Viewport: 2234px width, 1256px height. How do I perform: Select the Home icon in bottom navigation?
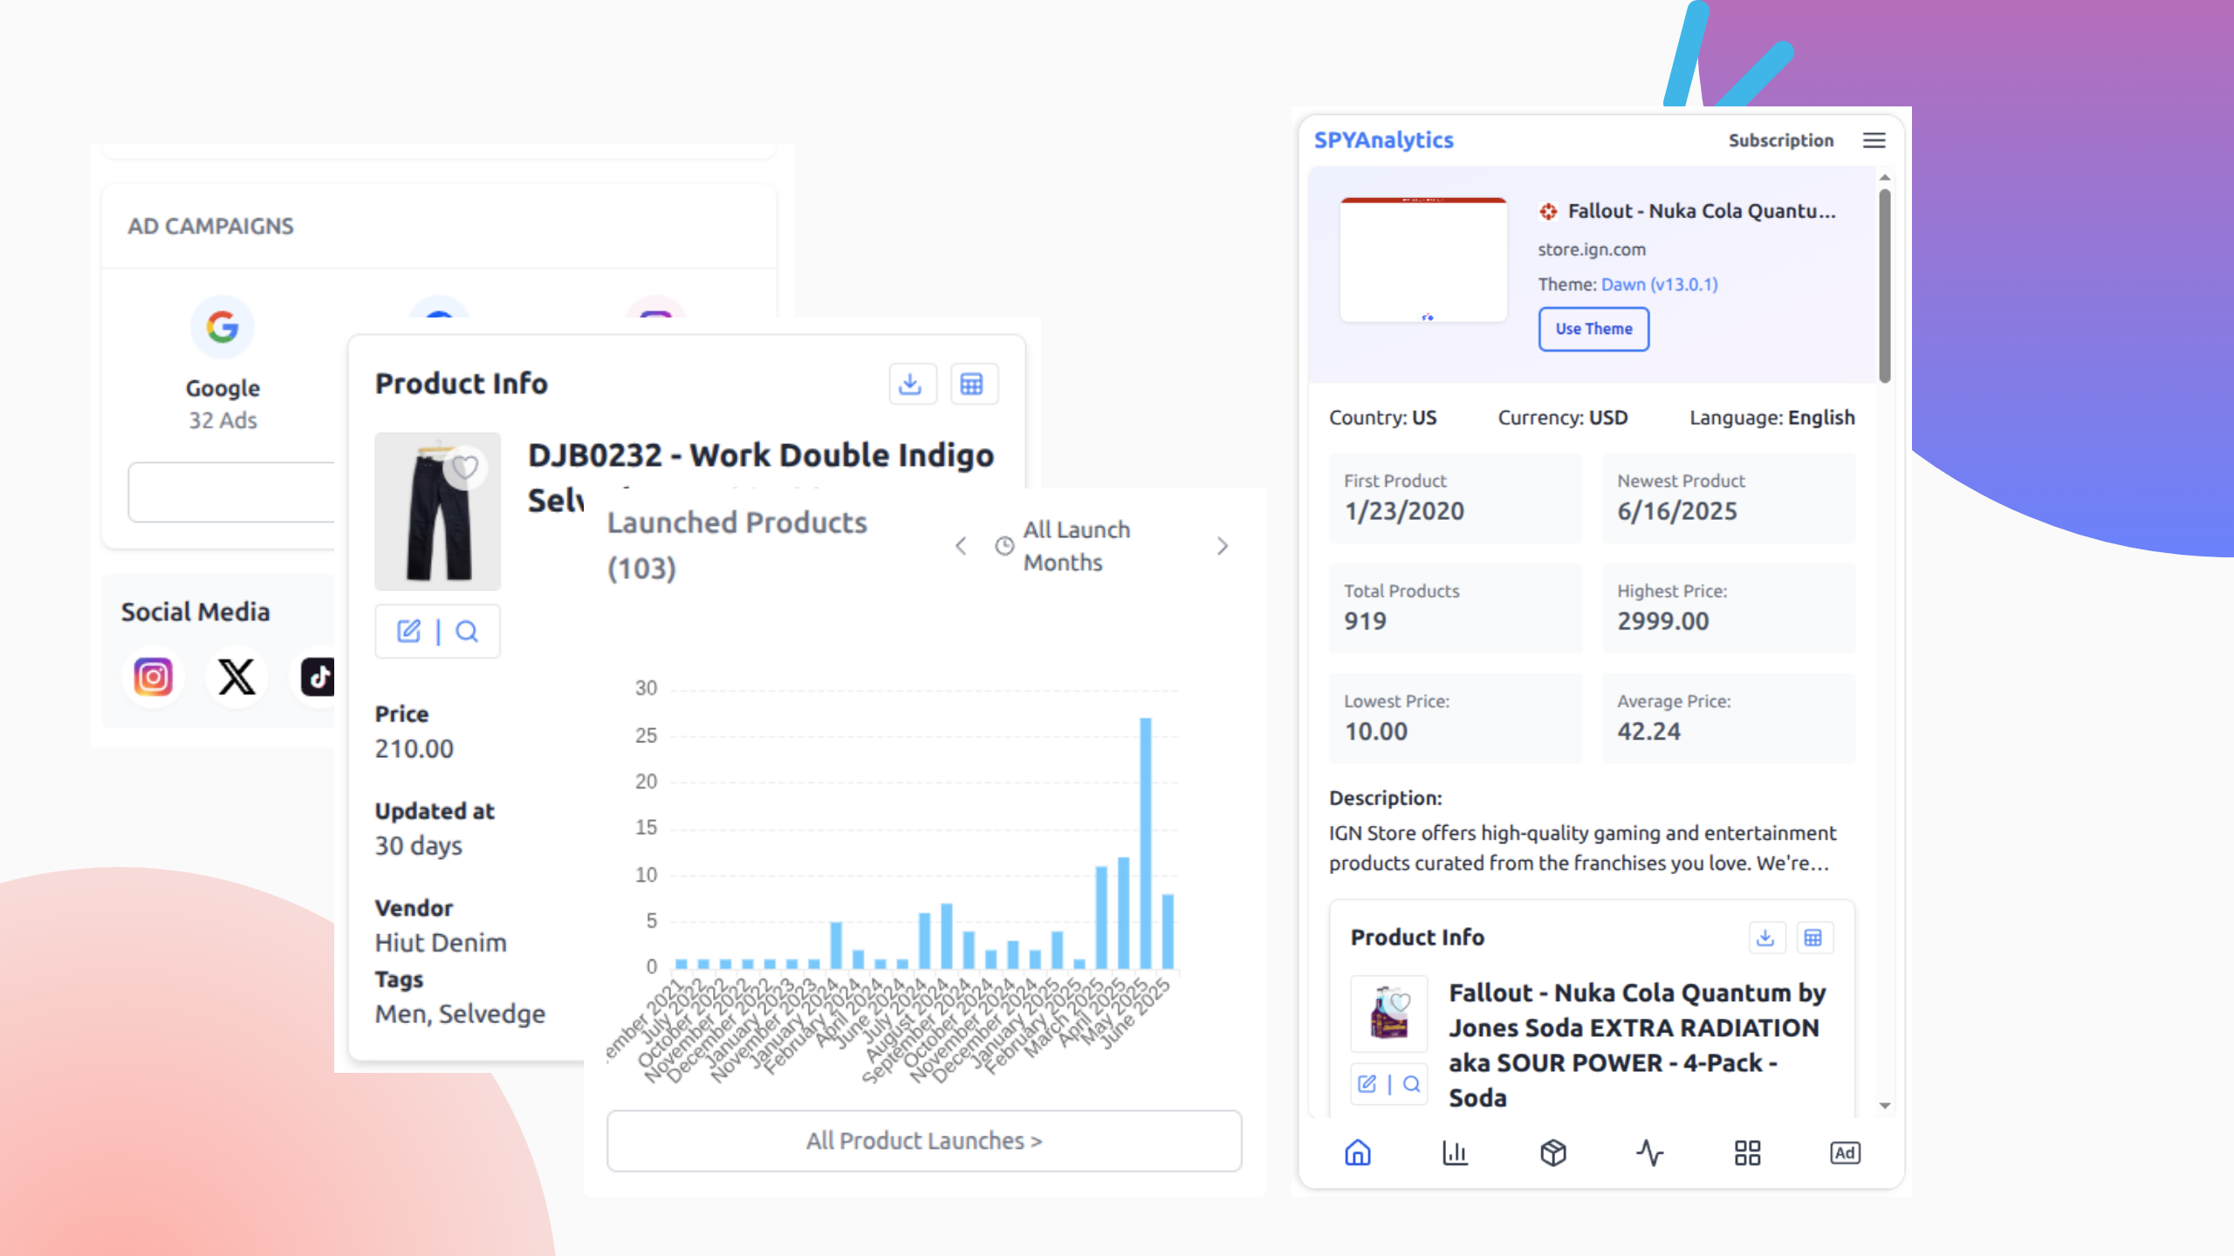[1359, 1153]
